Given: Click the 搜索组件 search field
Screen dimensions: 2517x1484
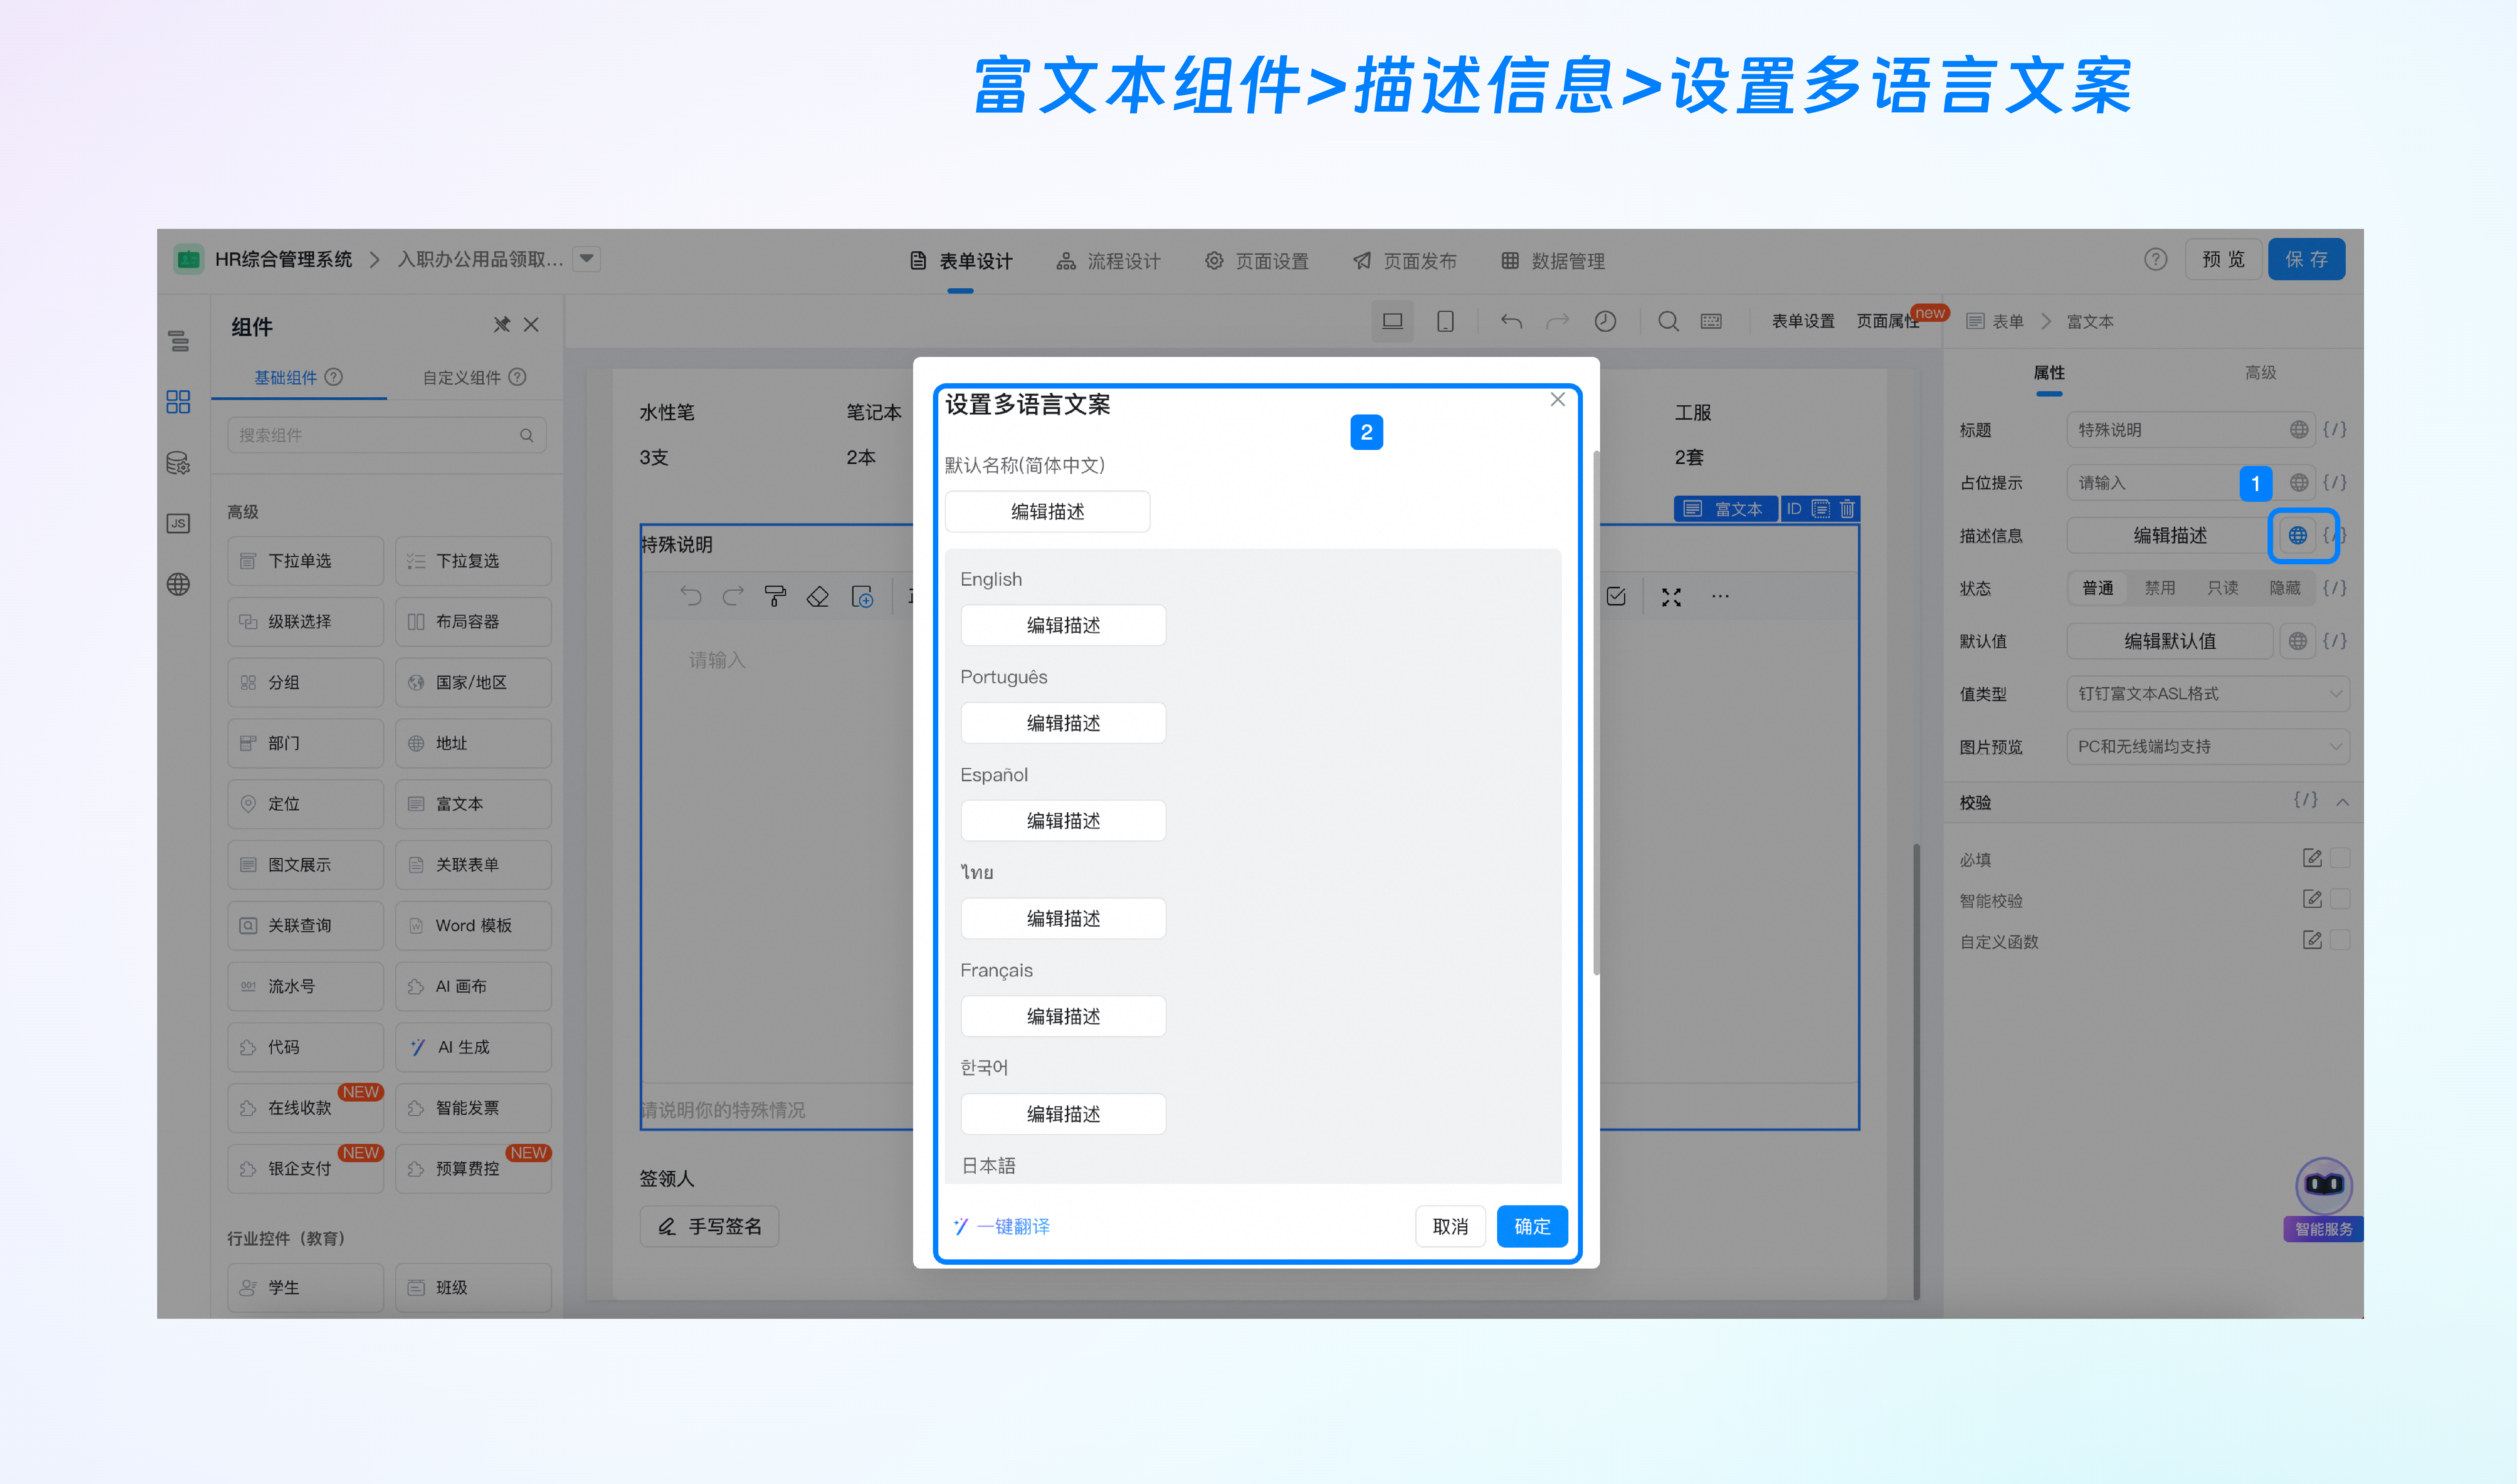Looking at the screenshot, I should 387,435.
